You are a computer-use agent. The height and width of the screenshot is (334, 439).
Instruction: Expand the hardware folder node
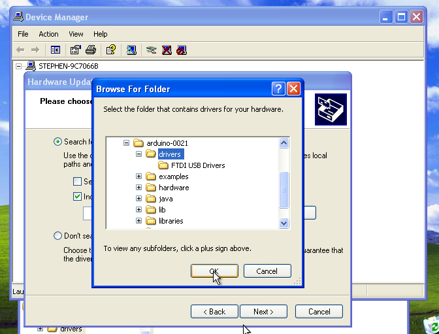[x=138, y=188]
